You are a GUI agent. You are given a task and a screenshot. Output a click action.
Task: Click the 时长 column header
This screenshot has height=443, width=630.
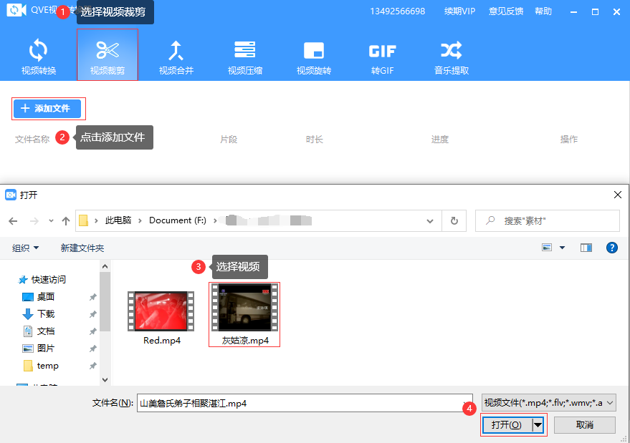314,140
